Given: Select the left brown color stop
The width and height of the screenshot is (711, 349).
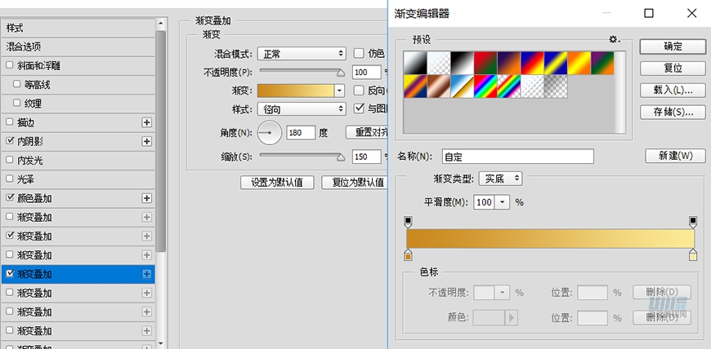Looking at the screenshot, I should click(408, 255).
